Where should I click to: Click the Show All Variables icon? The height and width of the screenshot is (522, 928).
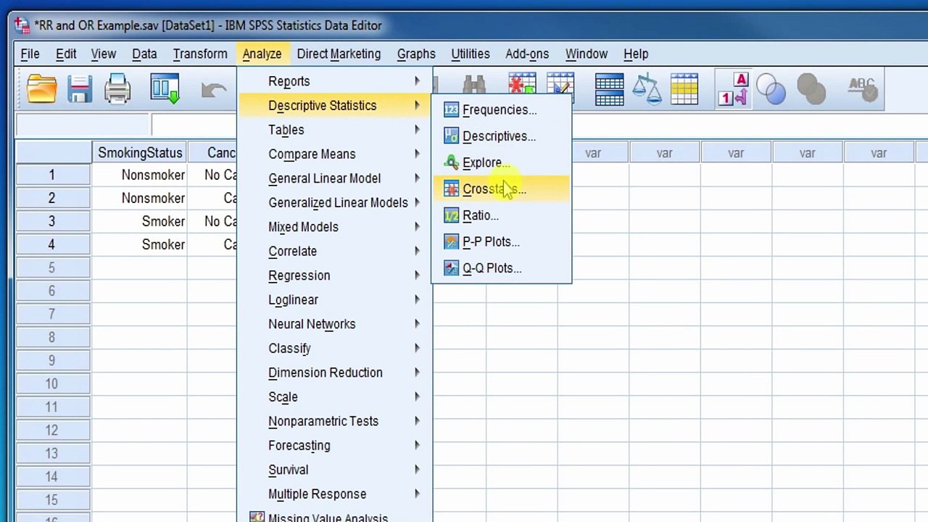click(x=811, y=89)
